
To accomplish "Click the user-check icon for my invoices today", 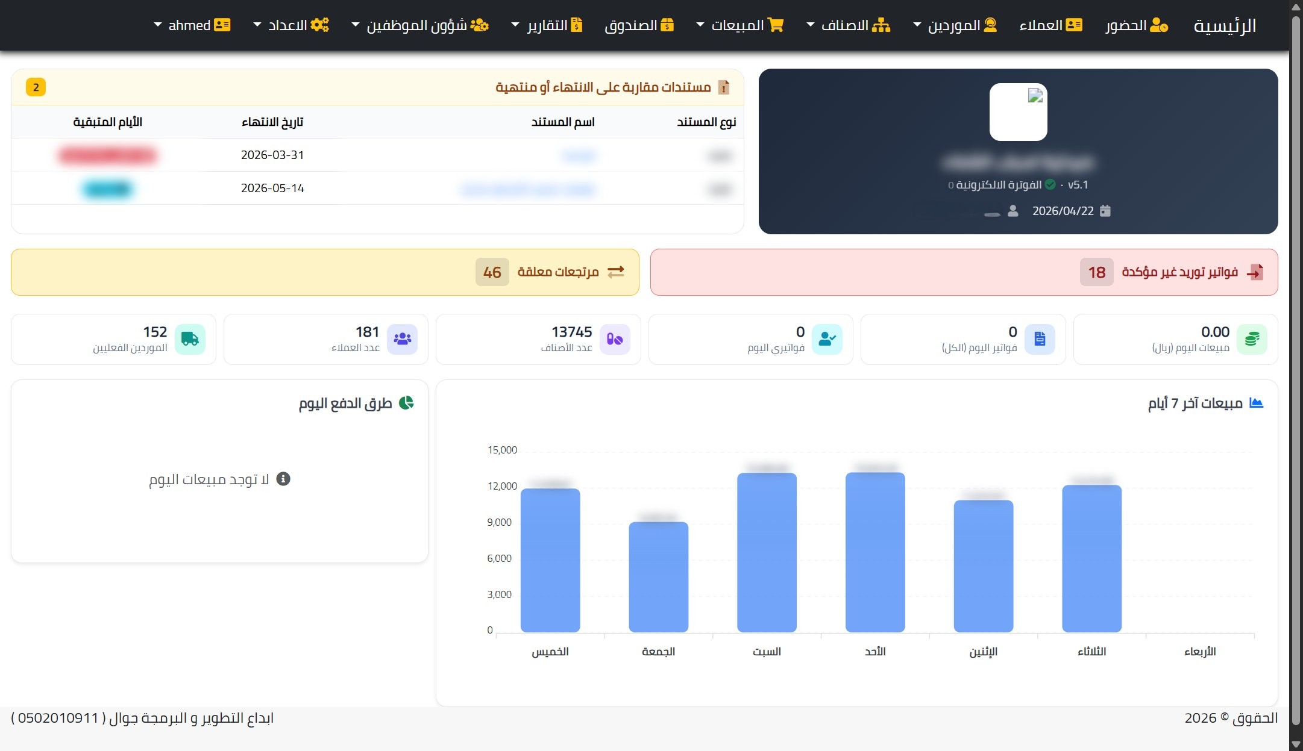I will click(x=827, y=339).
